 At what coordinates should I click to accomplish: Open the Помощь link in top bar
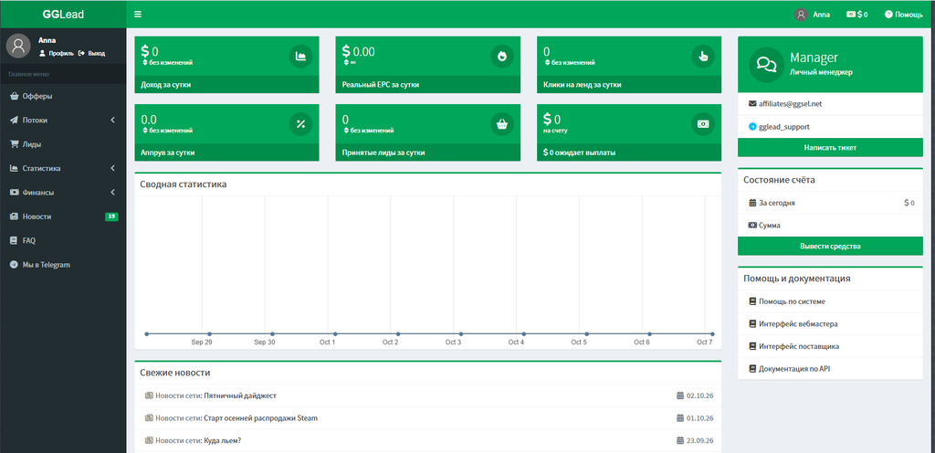[x=904, y=15]
